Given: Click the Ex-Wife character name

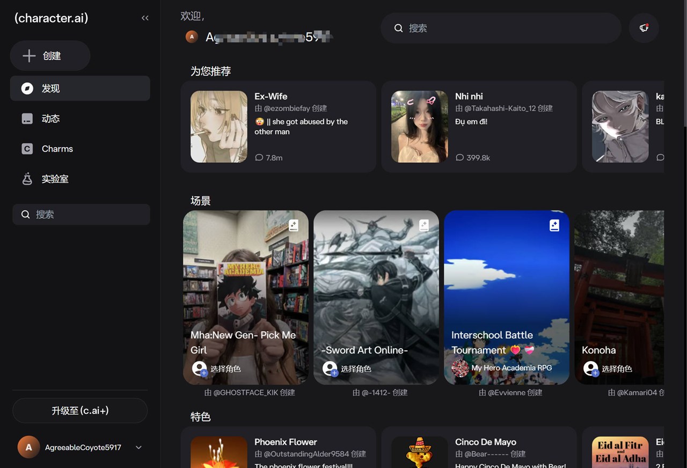Looking at the screenshot, I should click(x=271, y=97).
